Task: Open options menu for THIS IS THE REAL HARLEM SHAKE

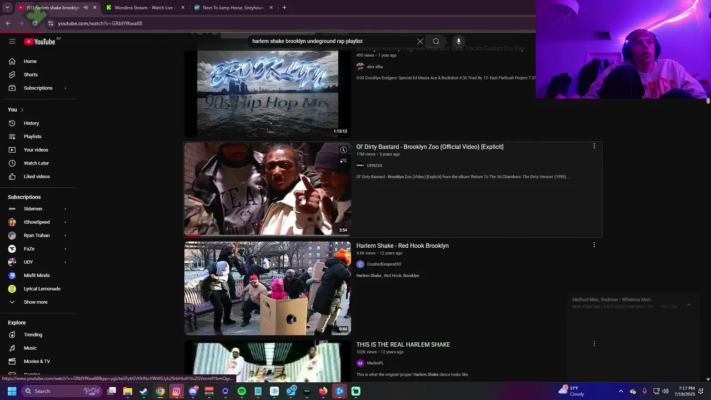Action: click(x=594, y=344)
